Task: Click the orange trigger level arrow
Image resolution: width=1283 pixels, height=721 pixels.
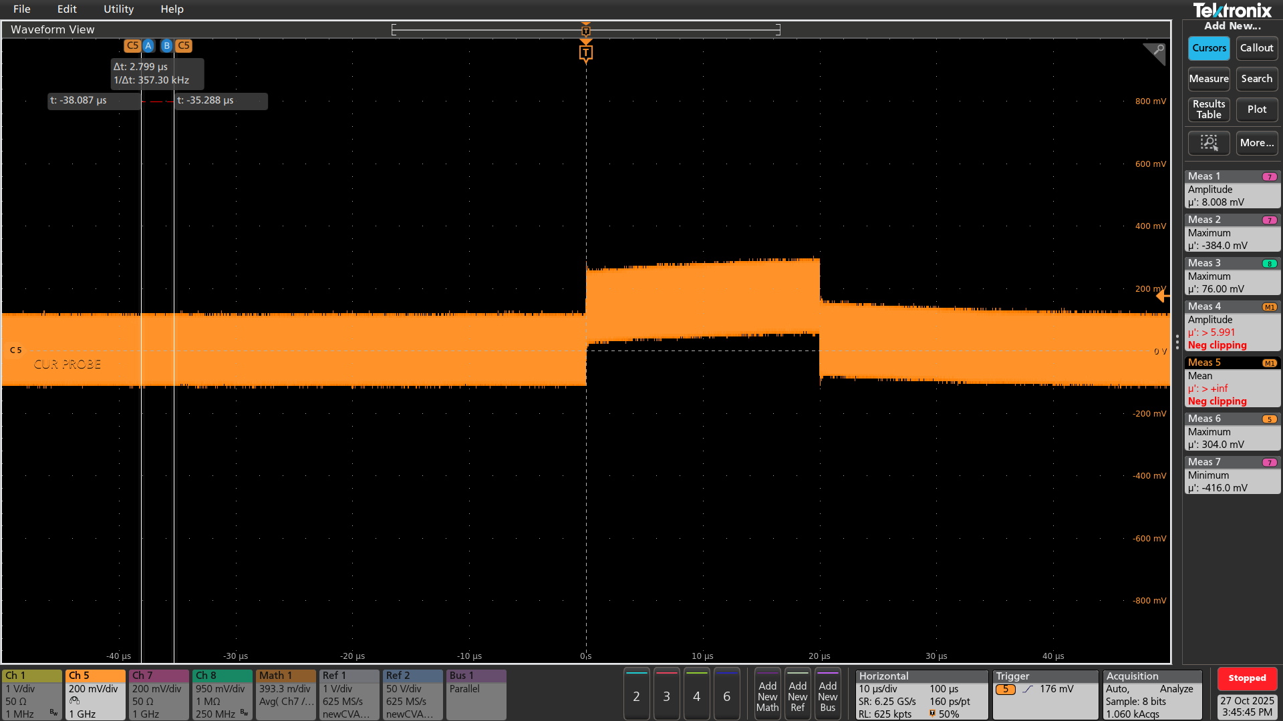Action: [x=1163, y=296]
